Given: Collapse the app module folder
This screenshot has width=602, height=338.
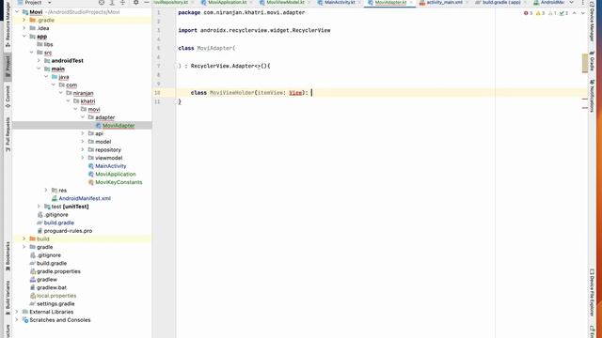Looking at the screenshot, I should click(24, 37).
